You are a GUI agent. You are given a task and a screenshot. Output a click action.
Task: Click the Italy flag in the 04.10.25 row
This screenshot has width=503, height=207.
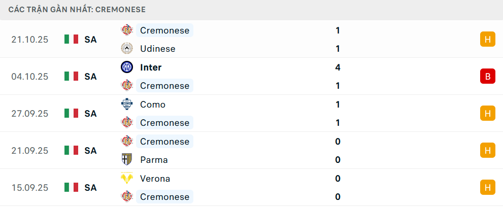(71, 77)
